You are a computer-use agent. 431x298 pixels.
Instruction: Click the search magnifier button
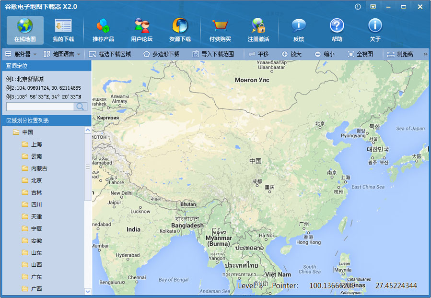pyautogui.click(x=80, y=107)
